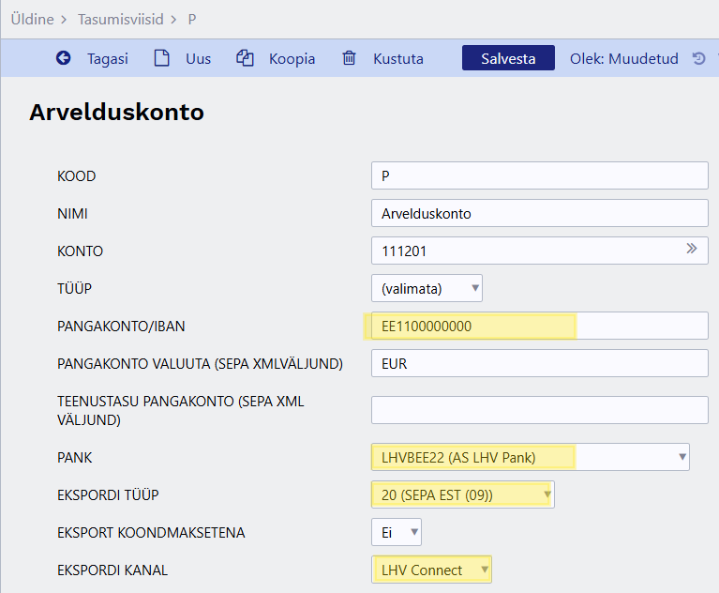Screen dimensions: 719x593
Task: Focus the PANGAKONTO/IBAN input field
Action: [539, 326]
